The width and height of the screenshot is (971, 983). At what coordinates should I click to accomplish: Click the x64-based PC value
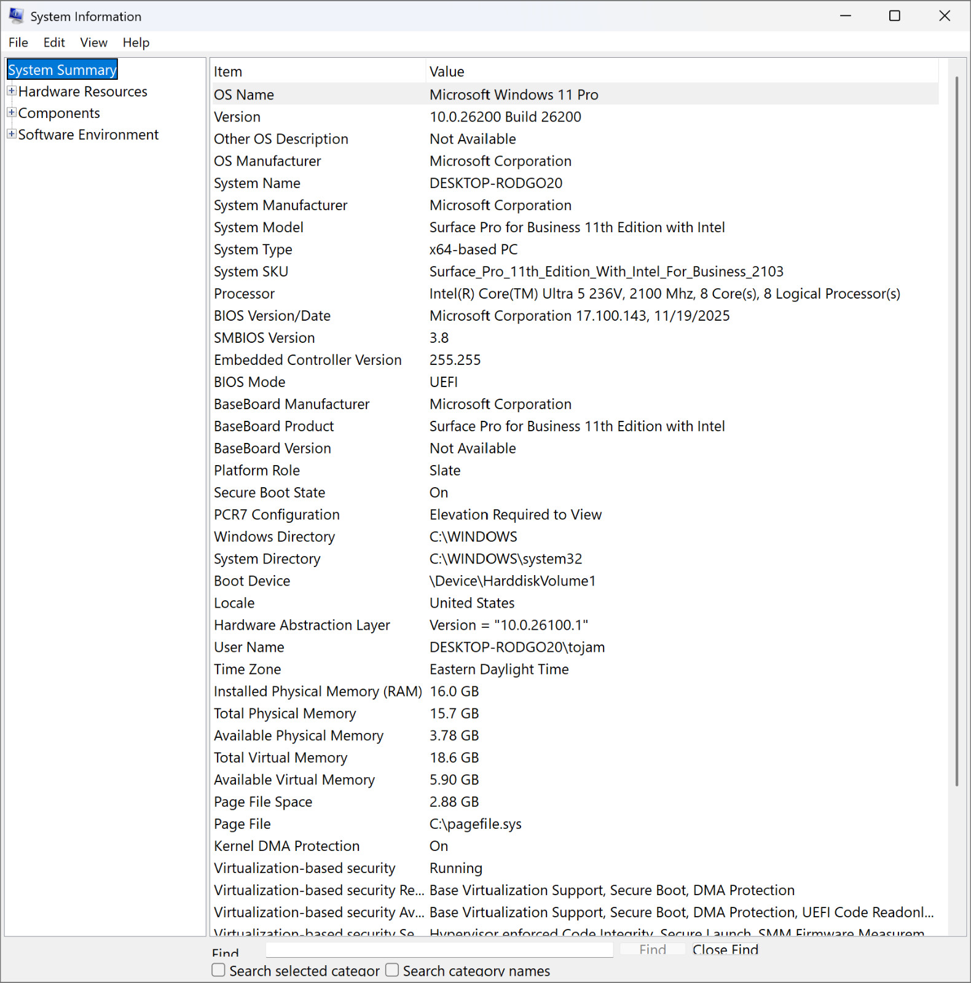[x=474, y=249]
